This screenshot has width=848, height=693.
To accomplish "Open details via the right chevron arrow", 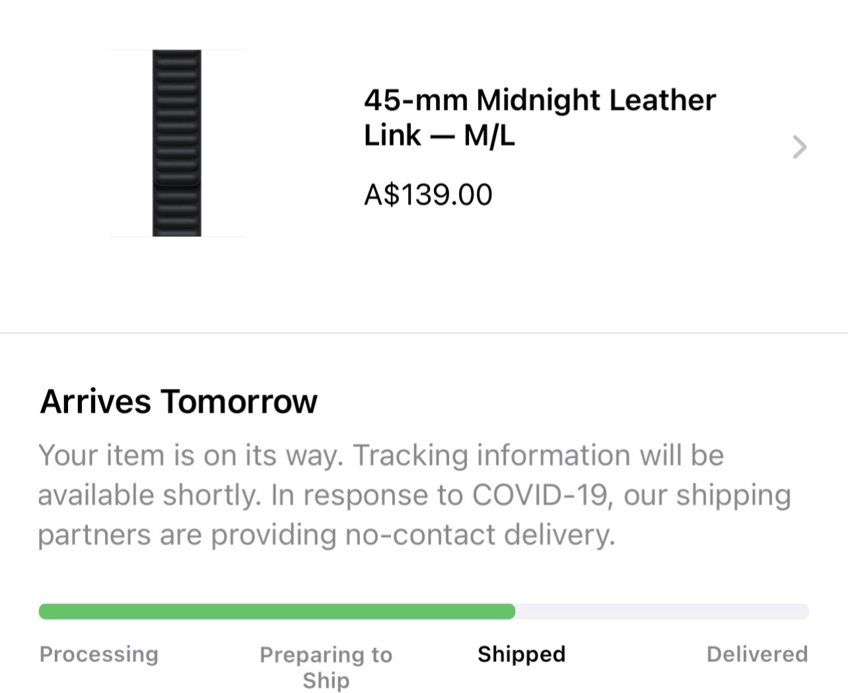I will pyautogui.click(x=800, y=147).
